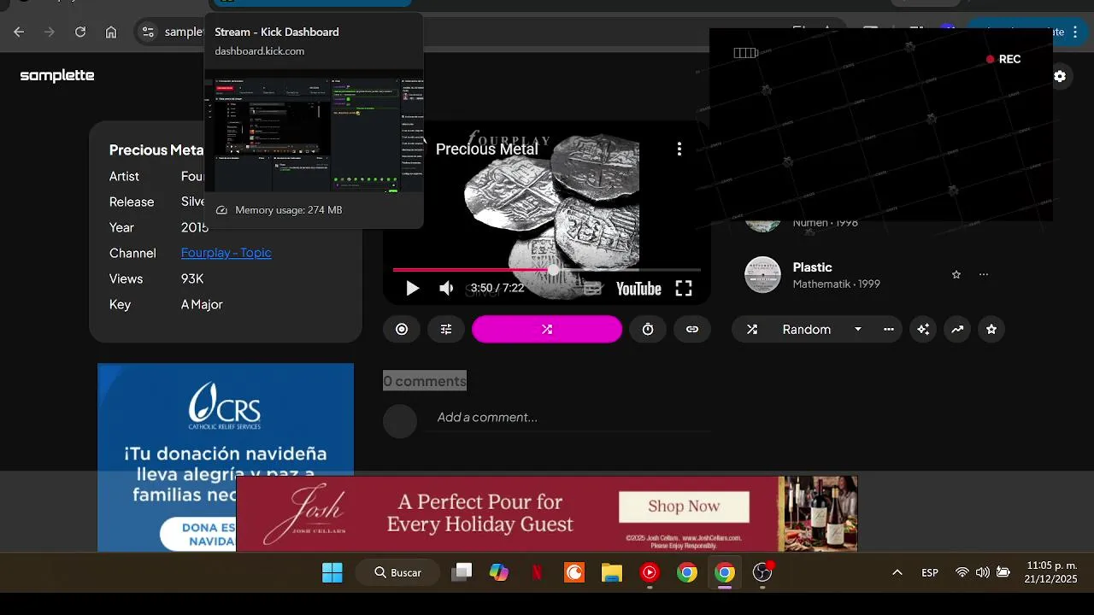Image resolution: width=1094 pixels, height=615 pixels.
Task: Launch Copilot from the taskbar
Action: (x=499, y=572)
